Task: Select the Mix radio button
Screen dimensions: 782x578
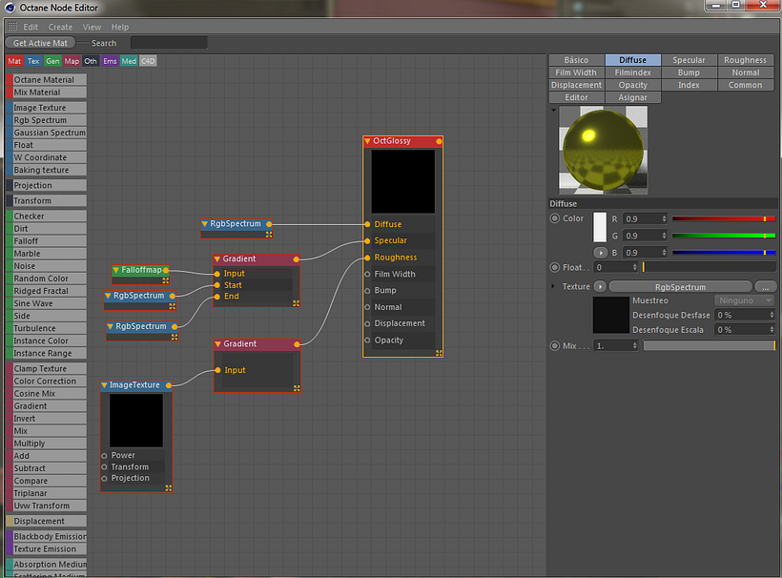Action: 555,345
